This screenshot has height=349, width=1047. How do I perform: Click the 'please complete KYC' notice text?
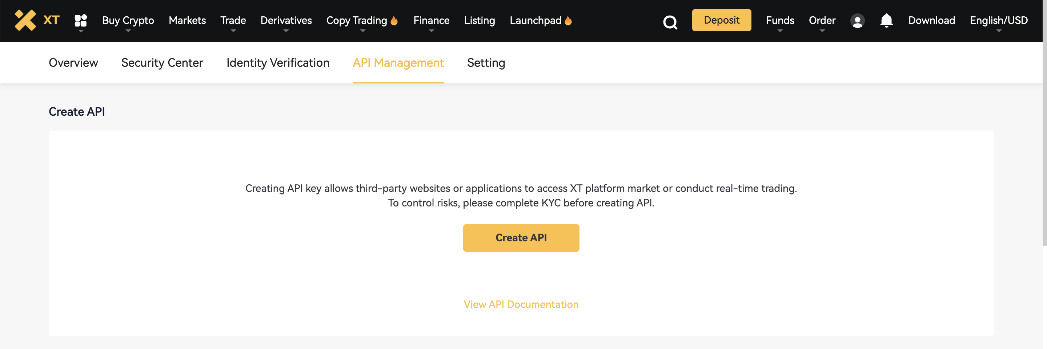pyautogui.click(x=521, y=203)
